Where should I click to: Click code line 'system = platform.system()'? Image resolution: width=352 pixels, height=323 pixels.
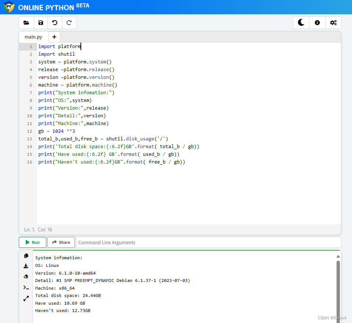(75, 62)
